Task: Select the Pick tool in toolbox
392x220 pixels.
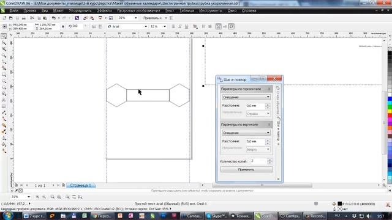Action: (4, 36)
